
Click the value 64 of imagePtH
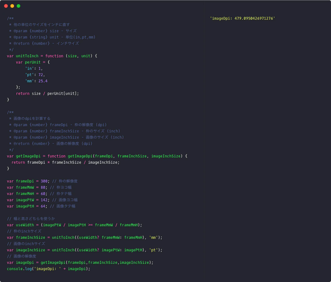(x=43, y=206)
